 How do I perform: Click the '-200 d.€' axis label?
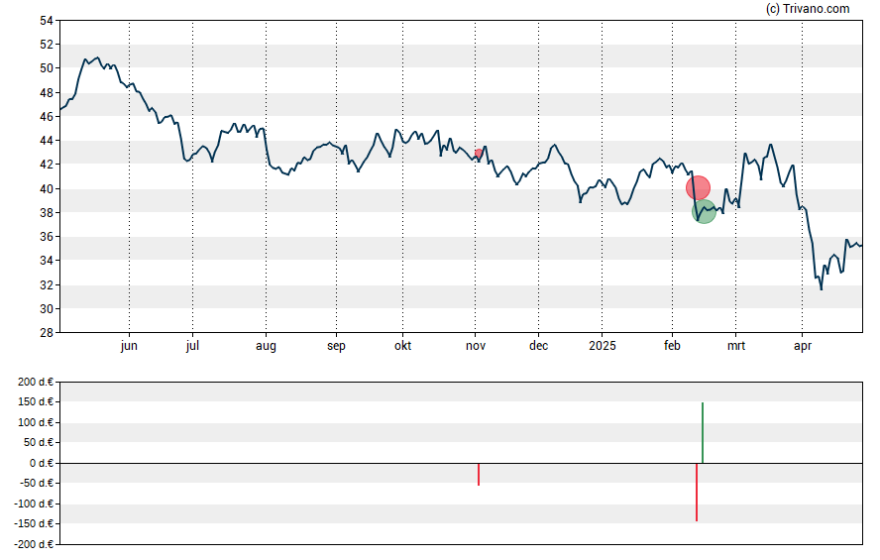click(x=34, y=544)
